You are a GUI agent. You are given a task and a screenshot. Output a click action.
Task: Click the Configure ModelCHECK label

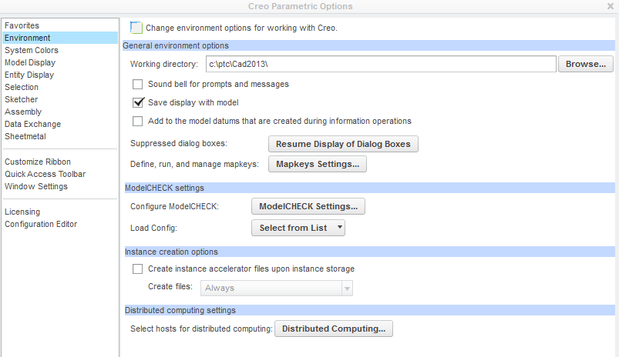174,206
